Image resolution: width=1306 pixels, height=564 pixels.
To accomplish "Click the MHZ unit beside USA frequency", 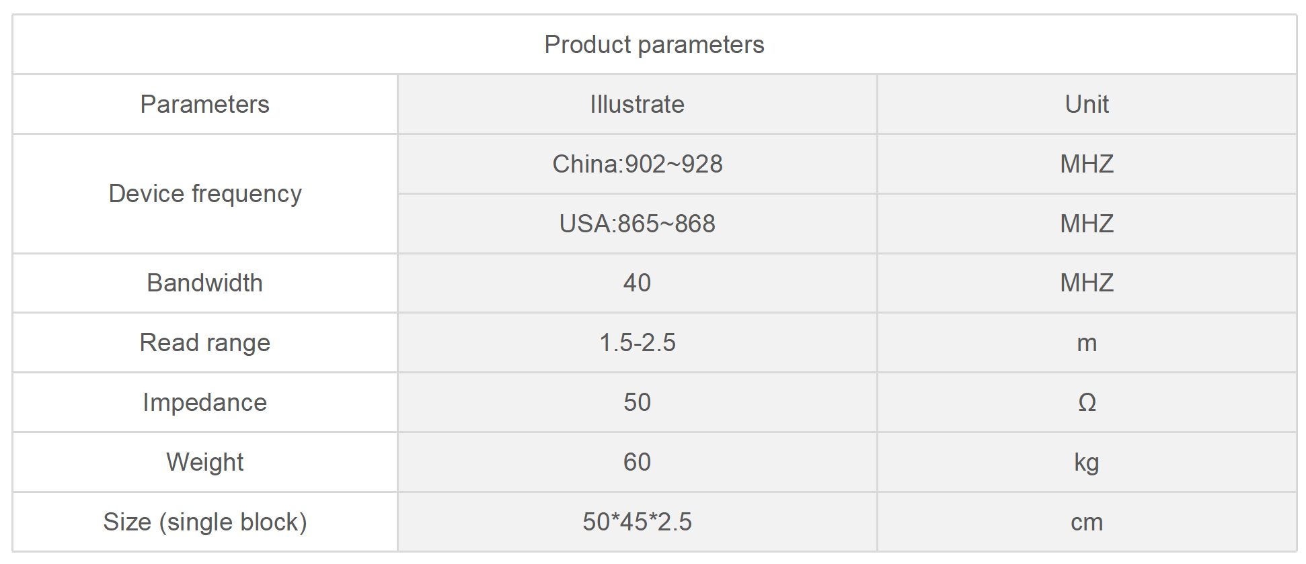I will 1087,224.
